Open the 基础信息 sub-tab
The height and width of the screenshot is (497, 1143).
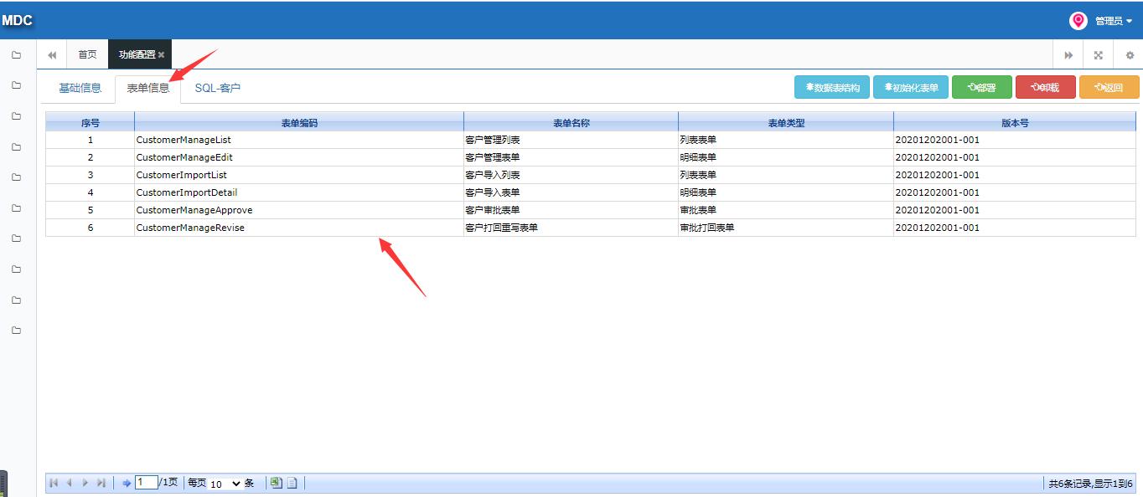click(x=80, y=88)
